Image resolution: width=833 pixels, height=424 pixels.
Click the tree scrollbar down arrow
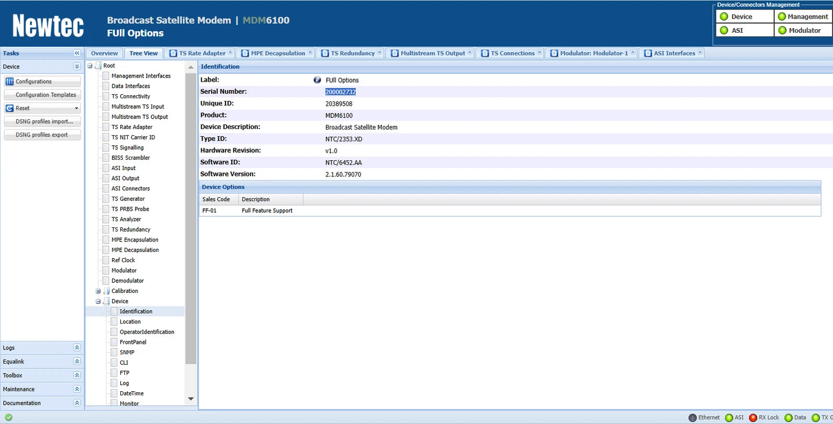(x=191, y=399)
